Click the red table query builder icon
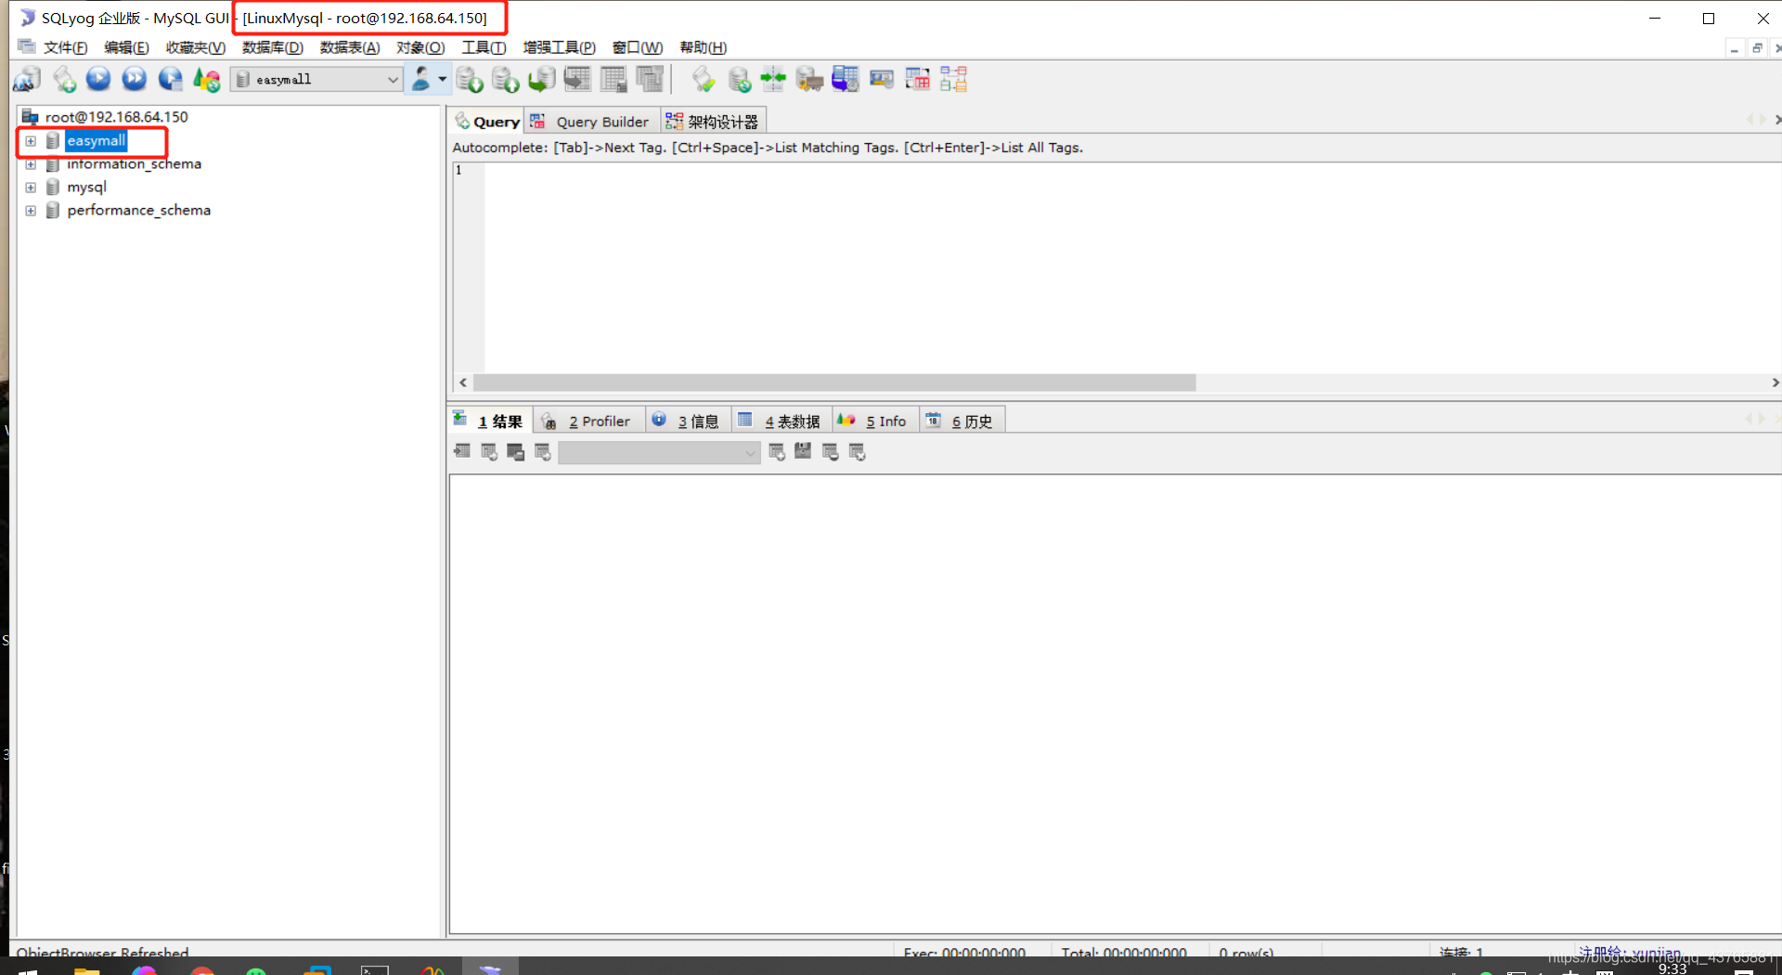This screenshot has height=975, width=1782. pyautogui.click(x=917, y=80)
